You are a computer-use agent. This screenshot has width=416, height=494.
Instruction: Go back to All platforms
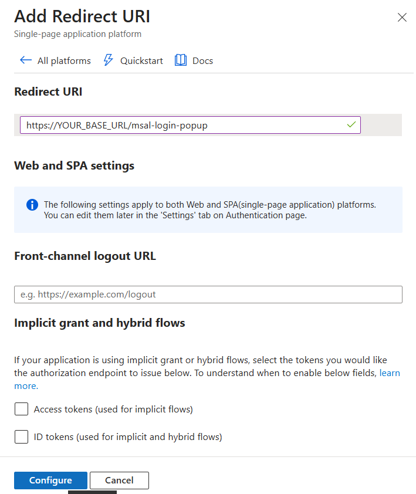[64, 60]
